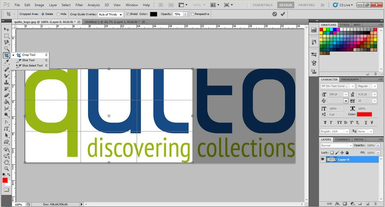Open Crop Guide Overlay dropdown
The height and width of the screenshot is (207, 385).
111,15
